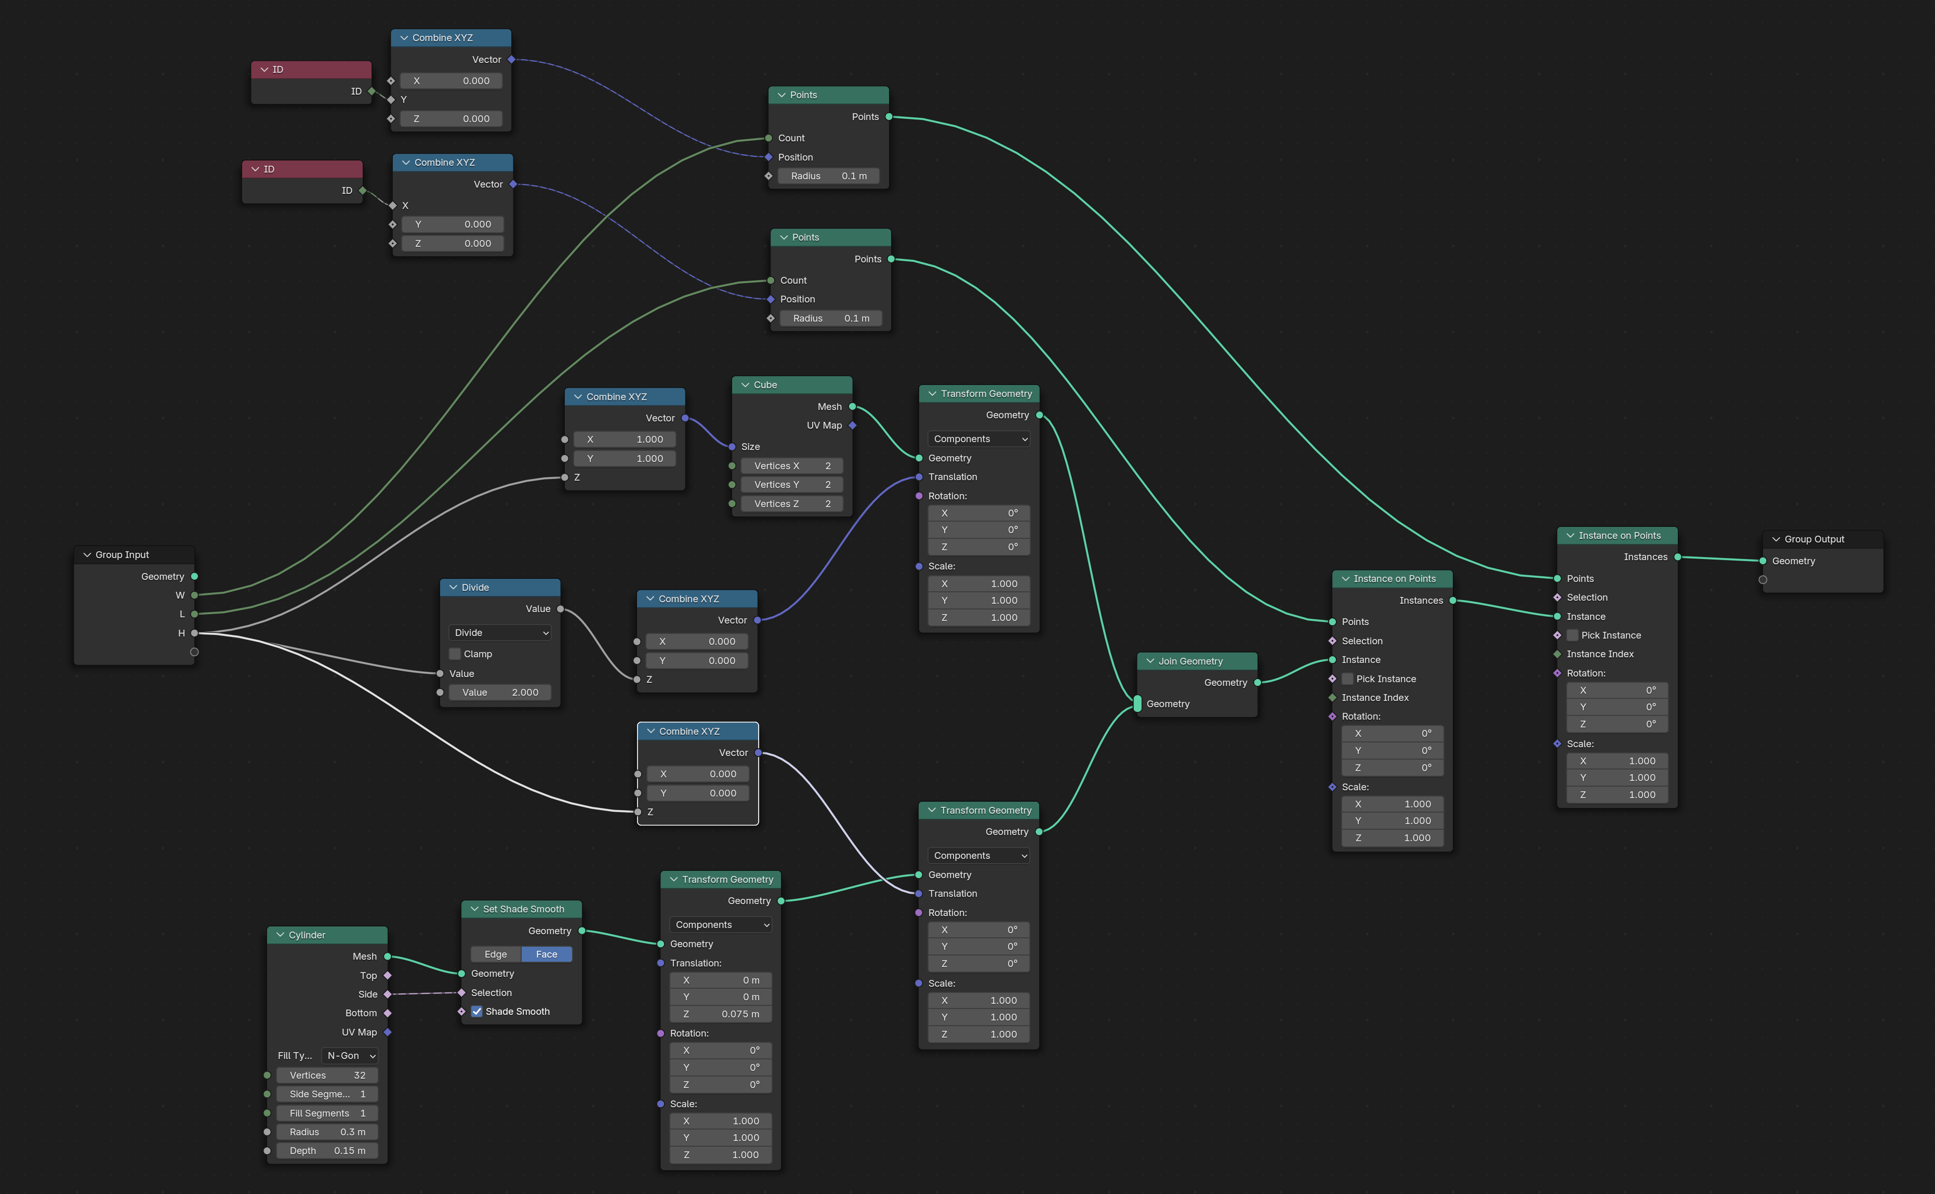Image resolution: width=1935 pixels, height=1194 pixels.
Task: Toggle the Clamp checkbox in Divide node
Action: pos(455,654)
